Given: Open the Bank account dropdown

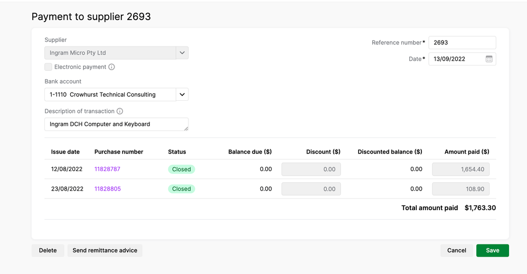Looking at the screenshot, I should [182, 95].
